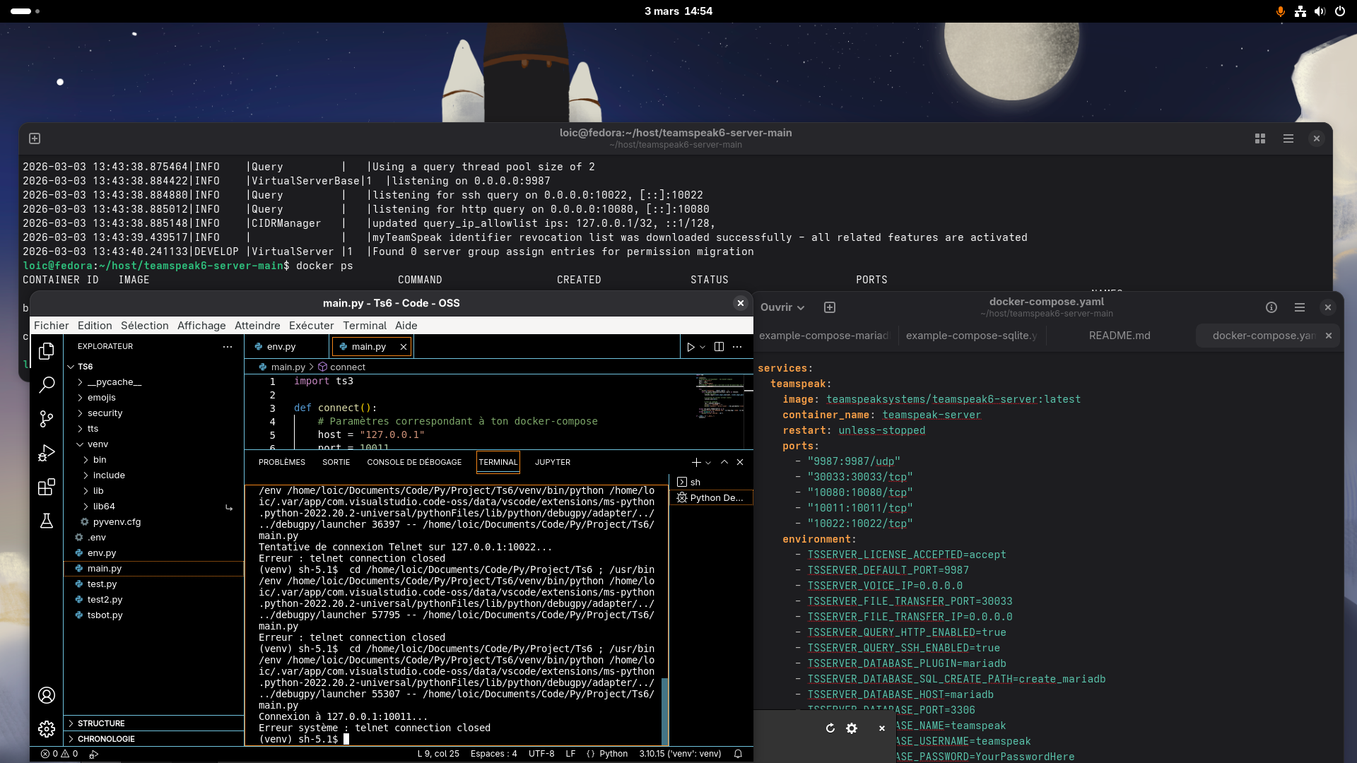
Task: Open the Manage gear in activity bar
Action: (x=47, y=729)
